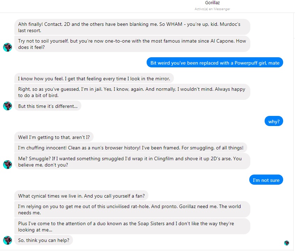Select the 'Ahh finally! Contact.' message bubble
Image resolution: width=295 pixels, height=251 pixels.
click(x=132, y=27)
